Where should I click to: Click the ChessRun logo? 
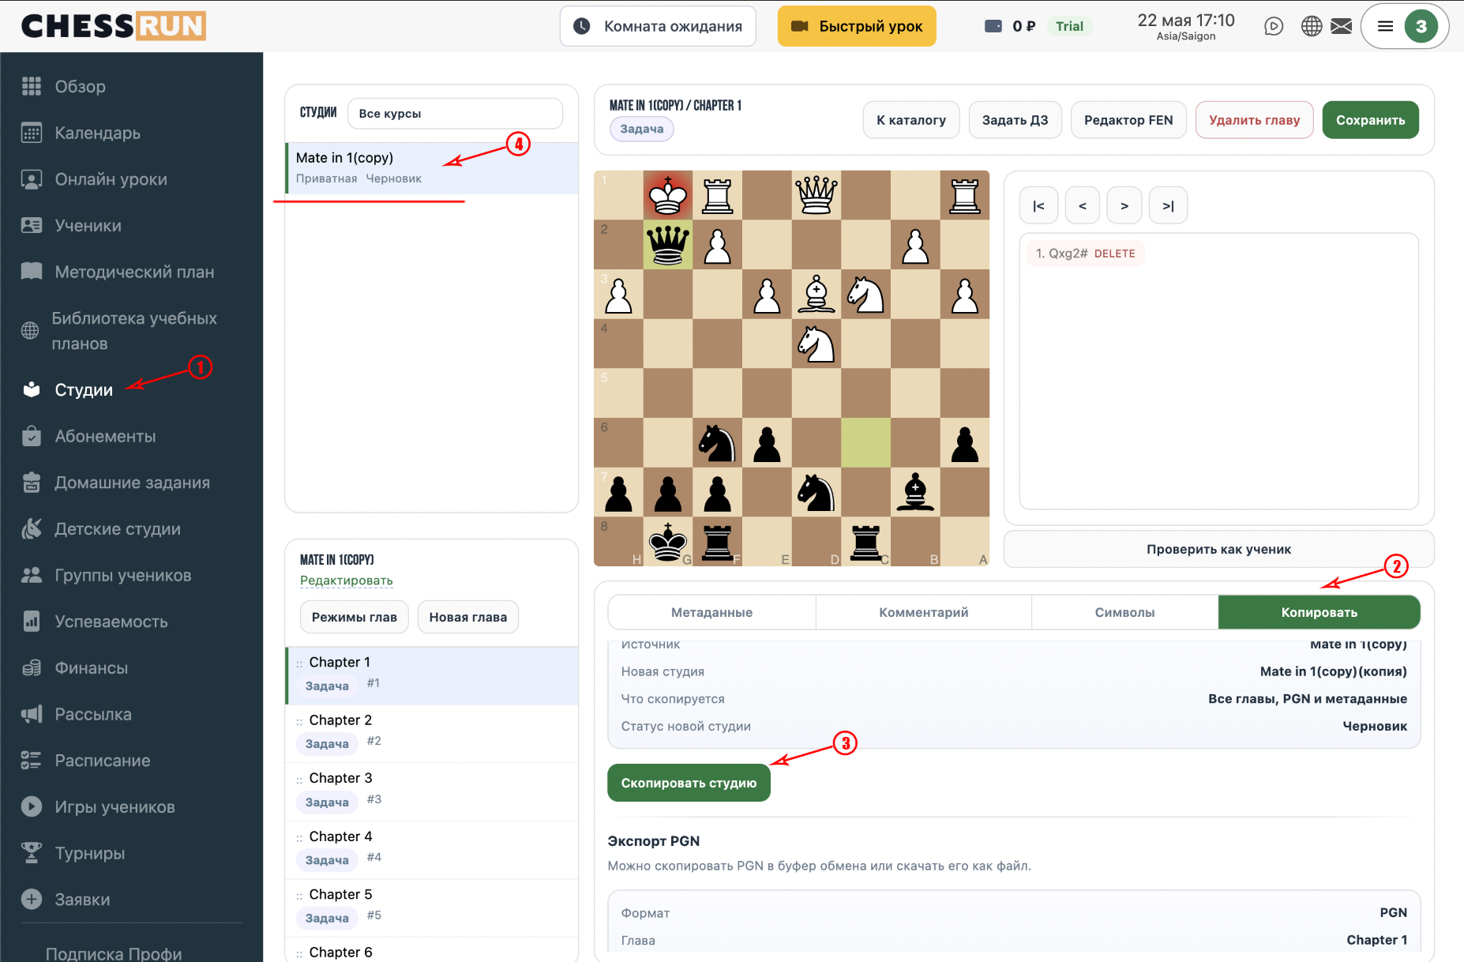pyautogui.click(x=114, y=26)
